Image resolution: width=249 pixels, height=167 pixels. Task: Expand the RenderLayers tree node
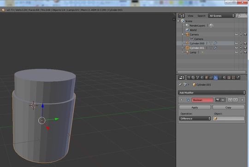184,25
